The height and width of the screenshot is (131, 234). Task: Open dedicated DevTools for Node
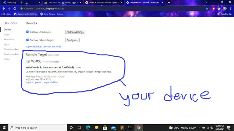[x=44, y=46]
